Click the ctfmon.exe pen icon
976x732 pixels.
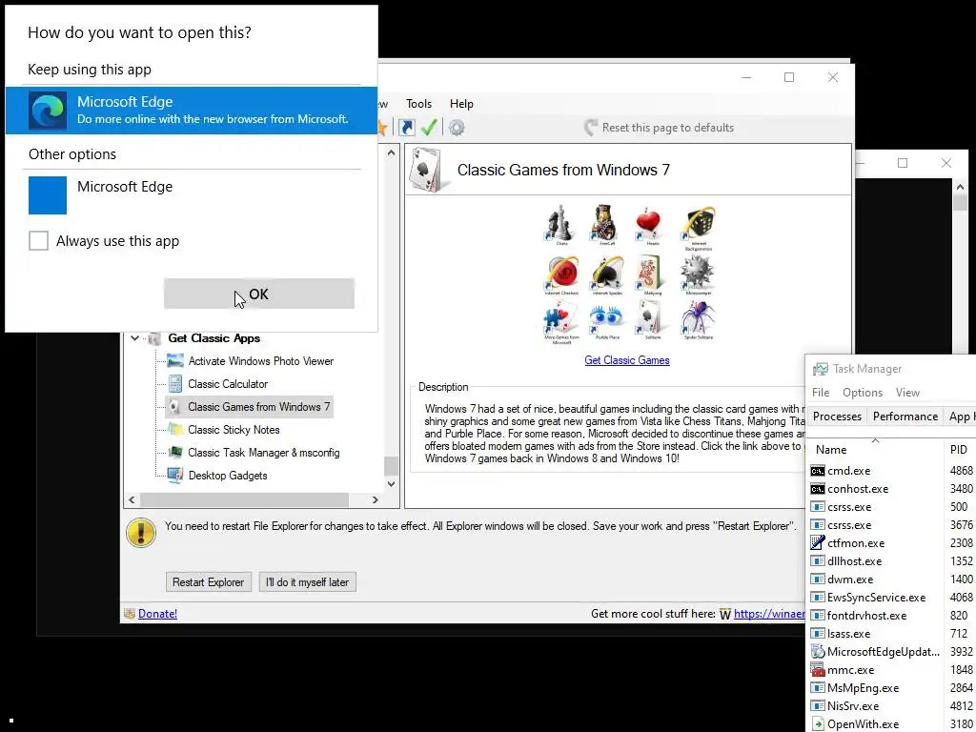click(817, 542)
